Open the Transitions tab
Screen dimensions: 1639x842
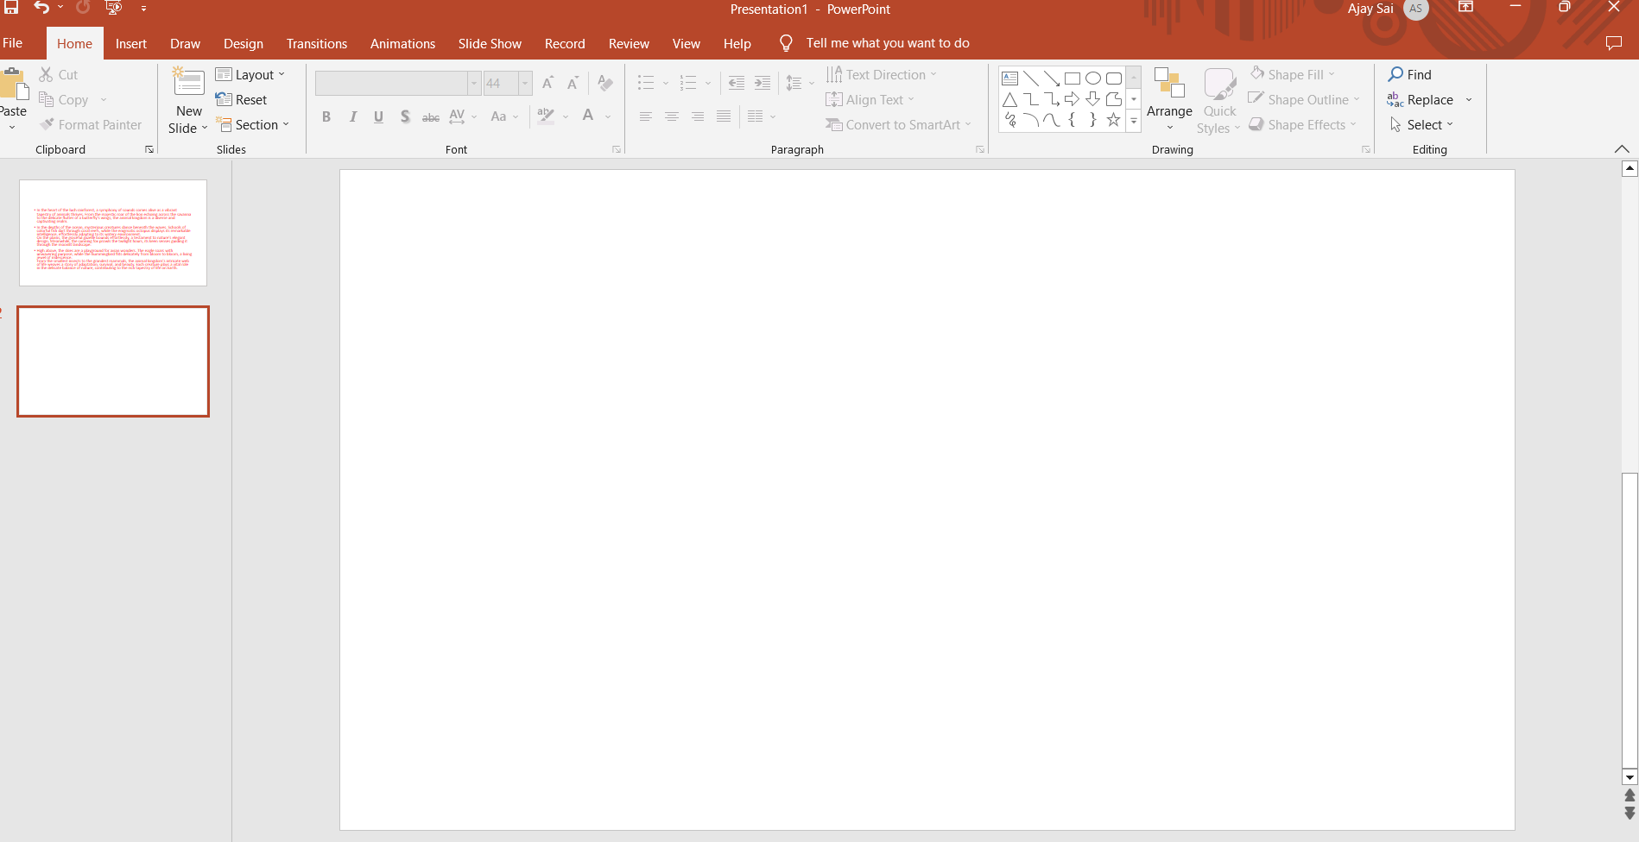click(316, 44)
